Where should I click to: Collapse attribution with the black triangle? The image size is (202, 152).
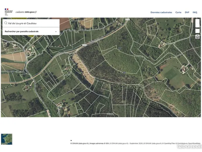click(x=71, y=141)
